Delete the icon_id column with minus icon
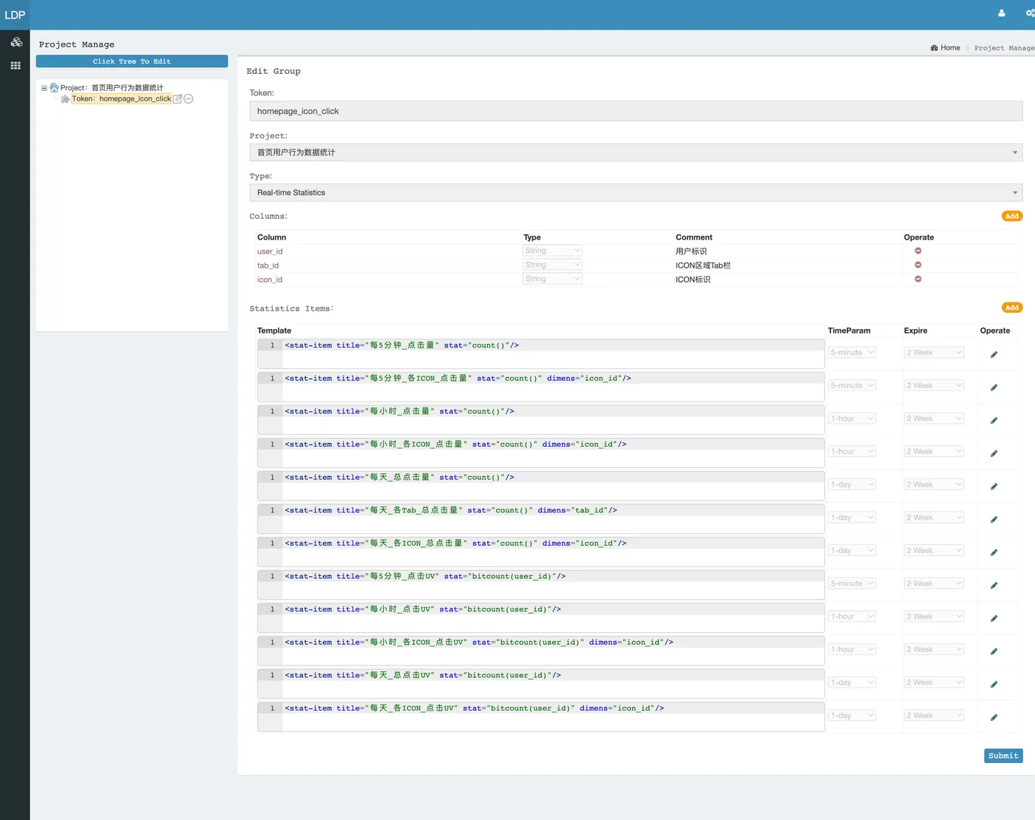This screenshot has width=1035, height=820. pos(918,279)
